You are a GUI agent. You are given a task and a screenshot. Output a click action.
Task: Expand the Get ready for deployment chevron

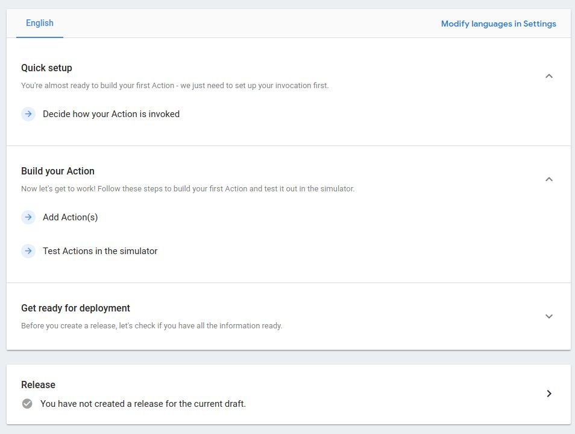[549, 316]
